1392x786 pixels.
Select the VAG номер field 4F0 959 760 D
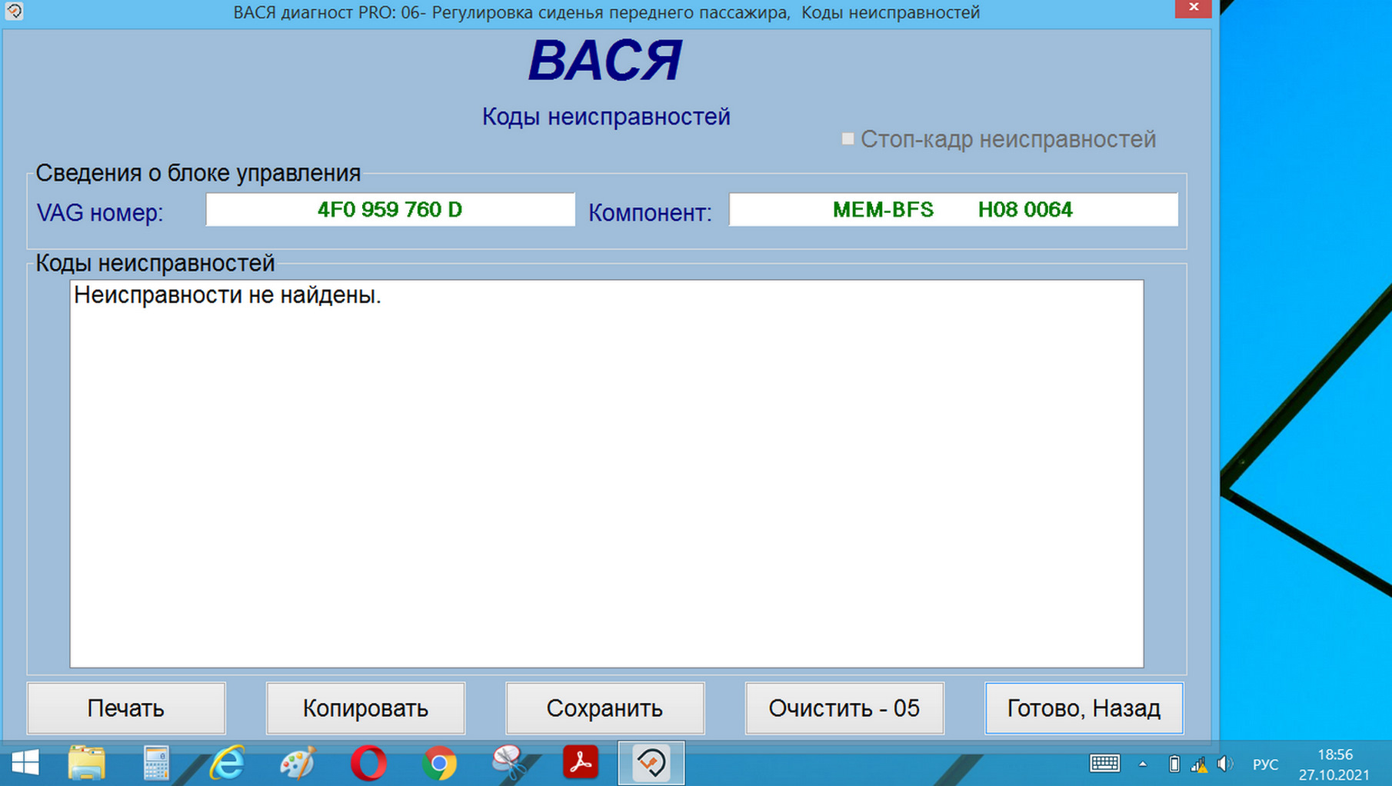point(390,209)
